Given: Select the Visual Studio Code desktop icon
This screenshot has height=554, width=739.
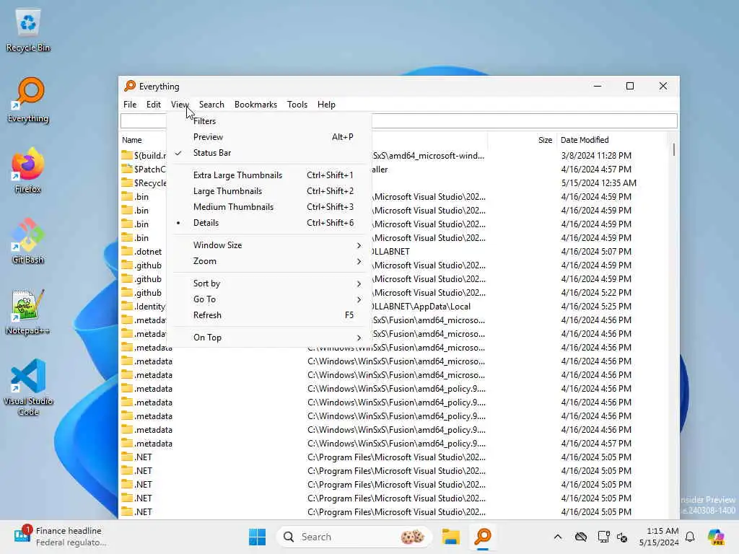Looking at the screenshot, I should 28,387.
